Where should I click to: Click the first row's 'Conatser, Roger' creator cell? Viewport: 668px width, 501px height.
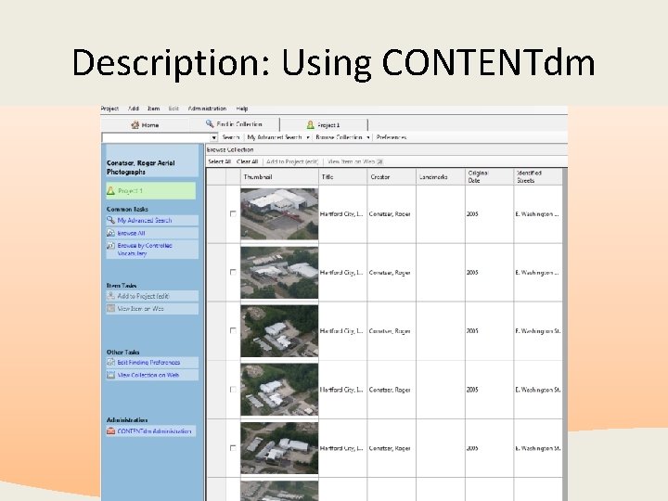click(390, 214)
